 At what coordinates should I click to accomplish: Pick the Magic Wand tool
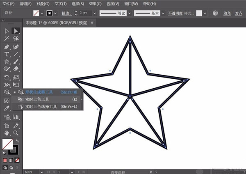click(x=7, y=38)
